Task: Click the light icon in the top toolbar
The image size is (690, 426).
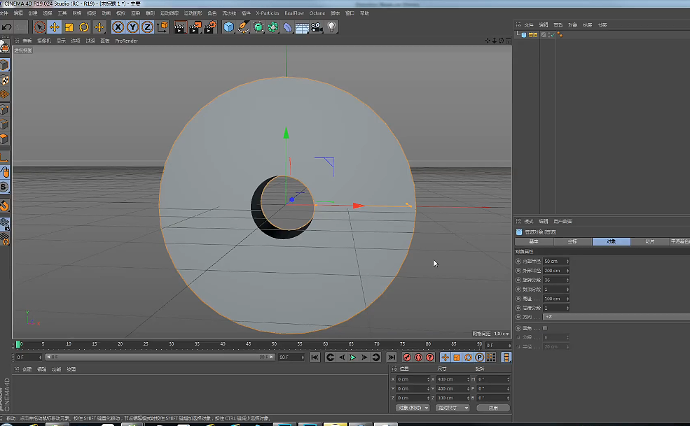Action: coord(331,27)
